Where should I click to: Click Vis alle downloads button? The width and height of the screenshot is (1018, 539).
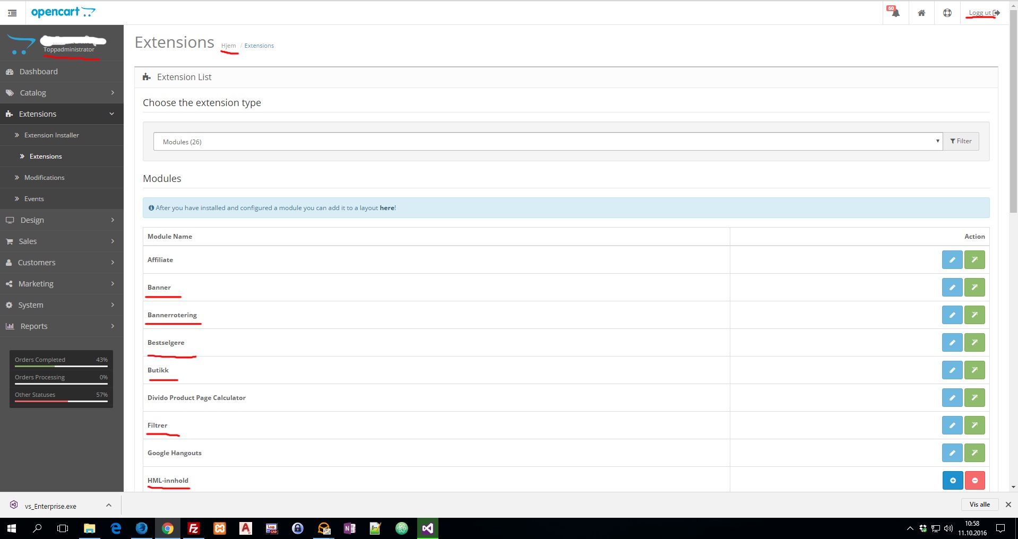[x=980, y=505]
